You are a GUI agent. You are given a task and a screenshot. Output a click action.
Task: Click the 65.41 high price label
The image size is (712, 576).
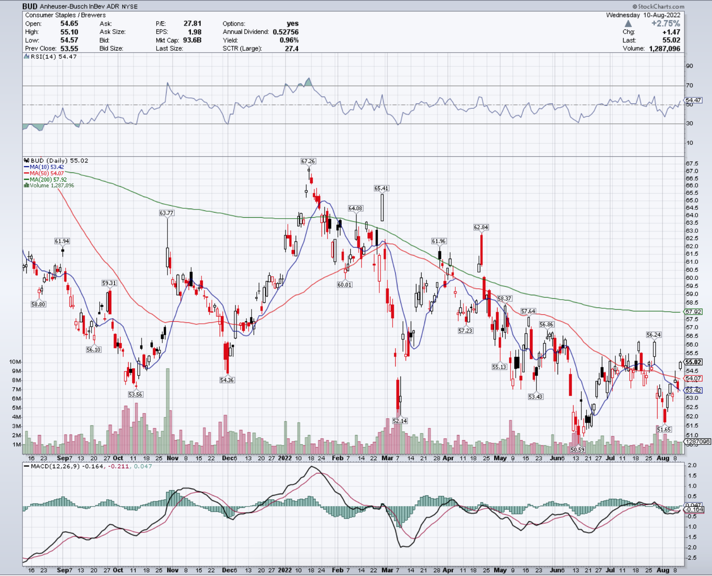381,188
